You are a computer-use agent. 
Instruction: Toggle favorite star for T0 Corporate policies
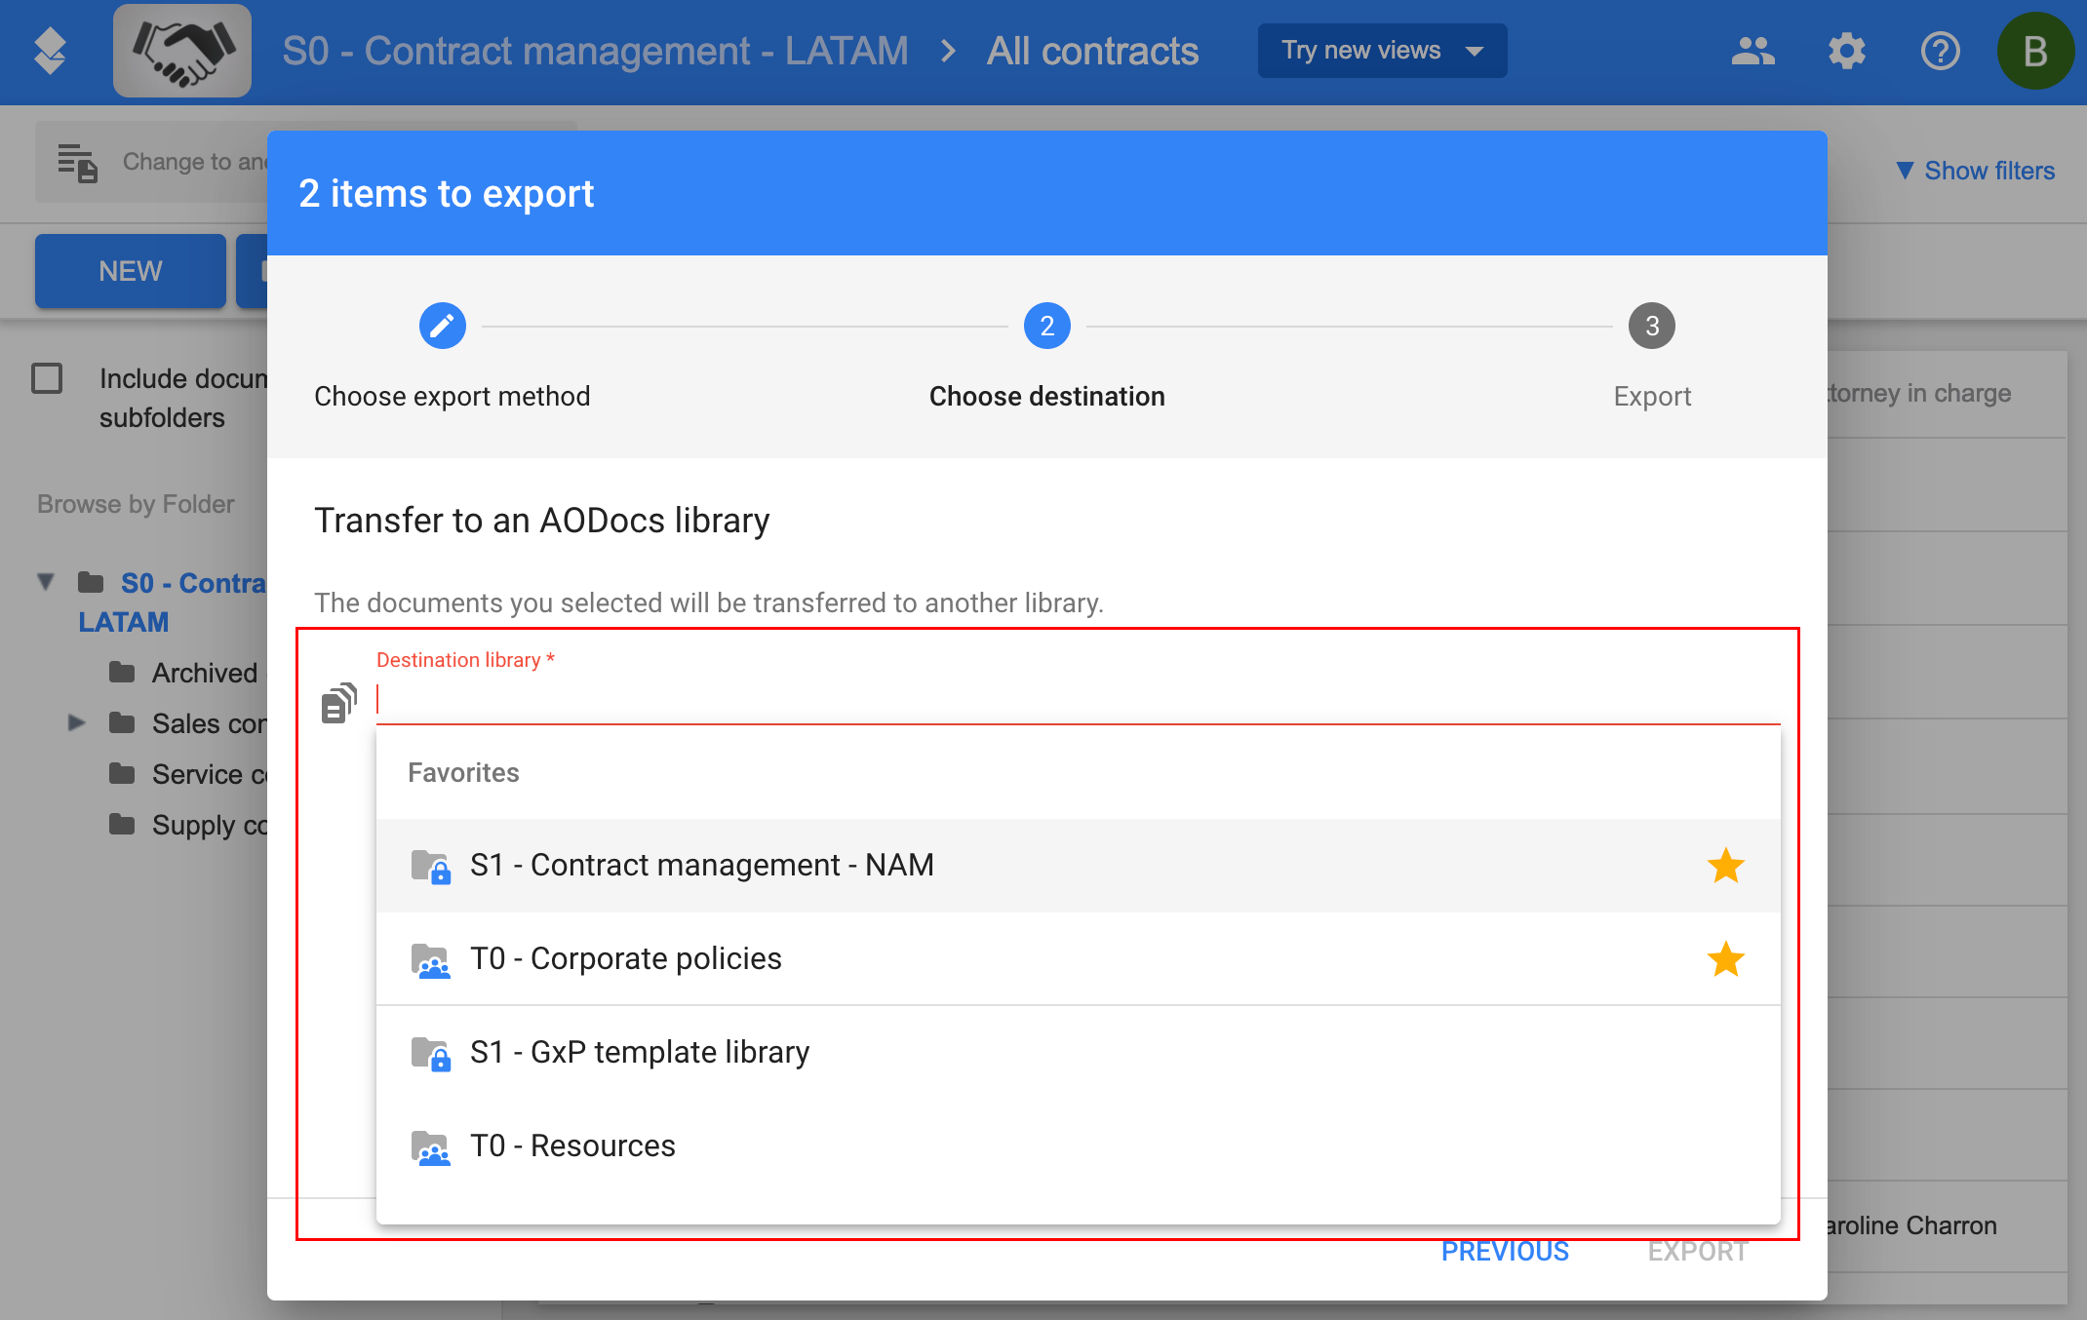coord(1726,959)
